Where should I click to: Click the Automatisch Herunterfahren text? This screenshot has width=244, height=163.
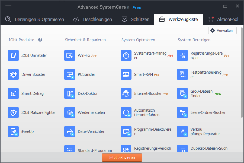(147, 113)
